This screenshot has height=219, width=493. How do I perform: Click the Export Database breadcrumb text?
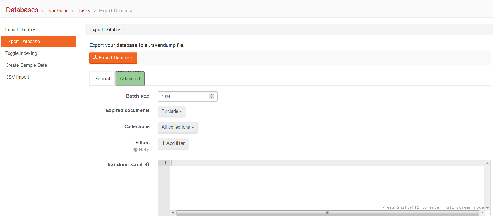point(116,11)
